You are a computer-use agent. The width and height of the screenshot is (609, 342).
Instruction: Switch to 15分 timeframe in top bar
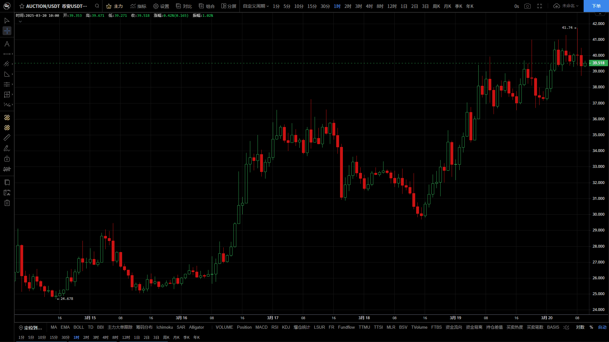coord(312,6)
